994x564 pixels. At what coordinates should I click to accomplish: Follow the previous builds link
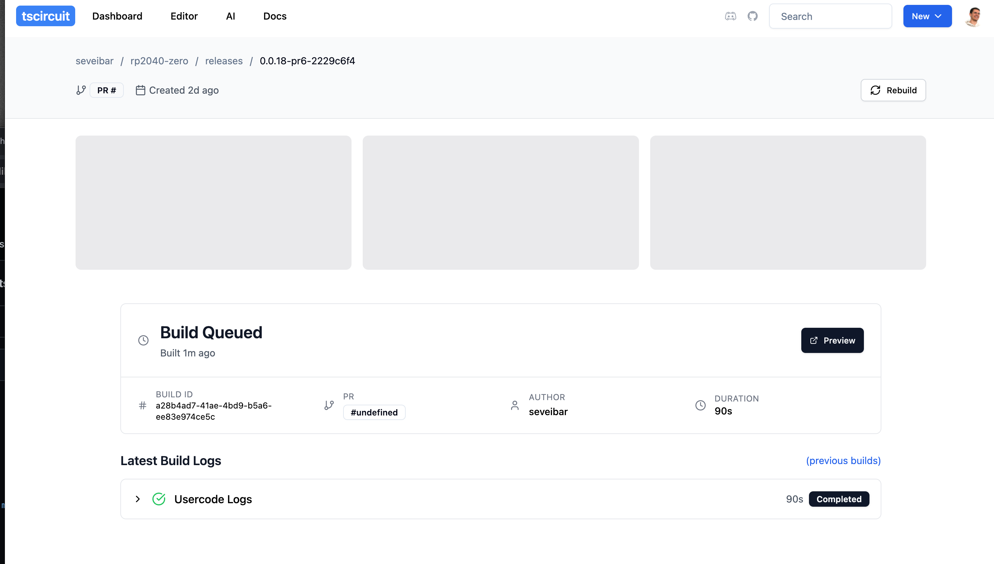click(843, 461)
